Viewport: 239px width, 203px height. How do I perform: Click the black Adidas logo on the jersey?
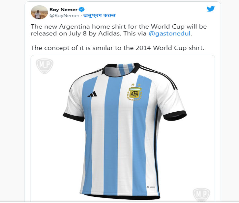tap(92, 94)
